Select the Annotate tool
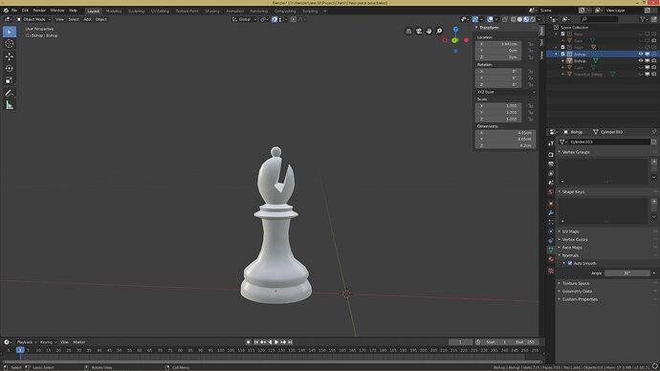 click(x=10, y=93)
